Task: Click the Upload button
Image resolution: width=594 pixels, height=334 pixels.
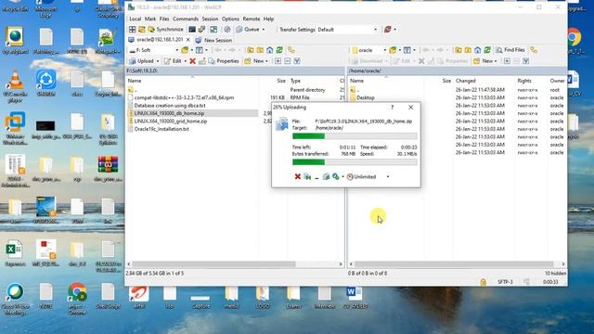Action: [x=141, y=61]
